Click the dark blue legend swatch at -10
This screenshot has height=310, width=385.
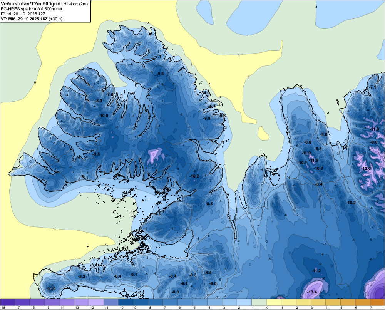126,302
